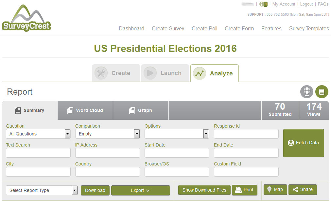Click the green notepad icon
This screenshot has height=203, width=331.
click(x=322, y=92)
